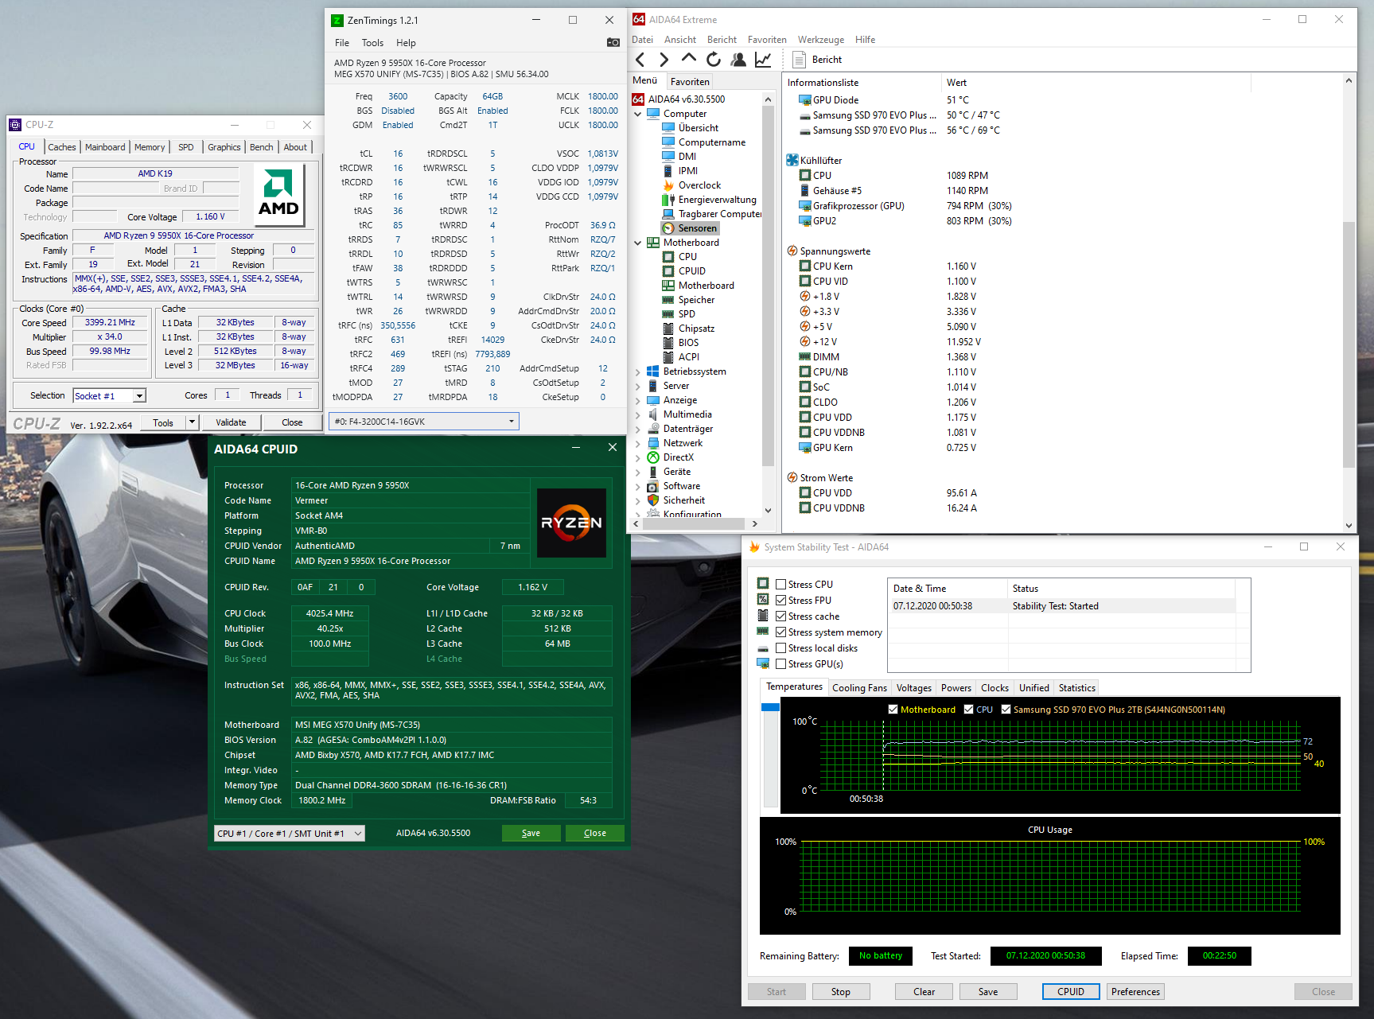1374x1019 pixels.
Task: Toggle CPU temperature graph checkbox
Action: tap(968, 710)
